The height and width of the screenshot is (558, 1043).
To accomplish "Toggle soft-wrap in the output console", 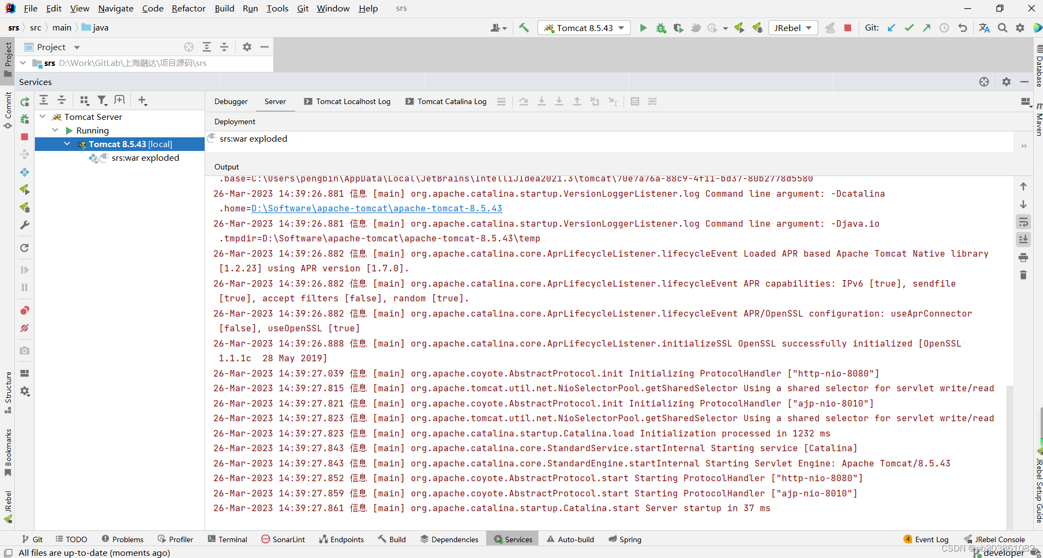I will 1023,222.
